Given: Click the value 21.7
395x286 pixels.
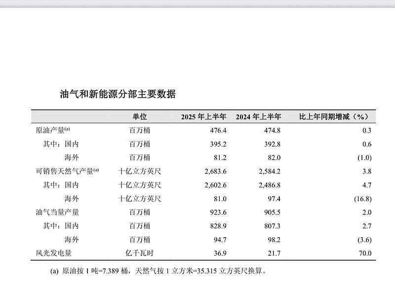Looking at the screenshot, I should (x=275, y=253).
